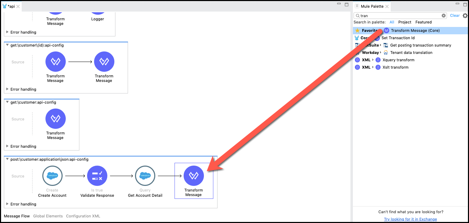Click the Workday category icon
The width and height of the screenshot is (469, 223).
click(357, 53)
